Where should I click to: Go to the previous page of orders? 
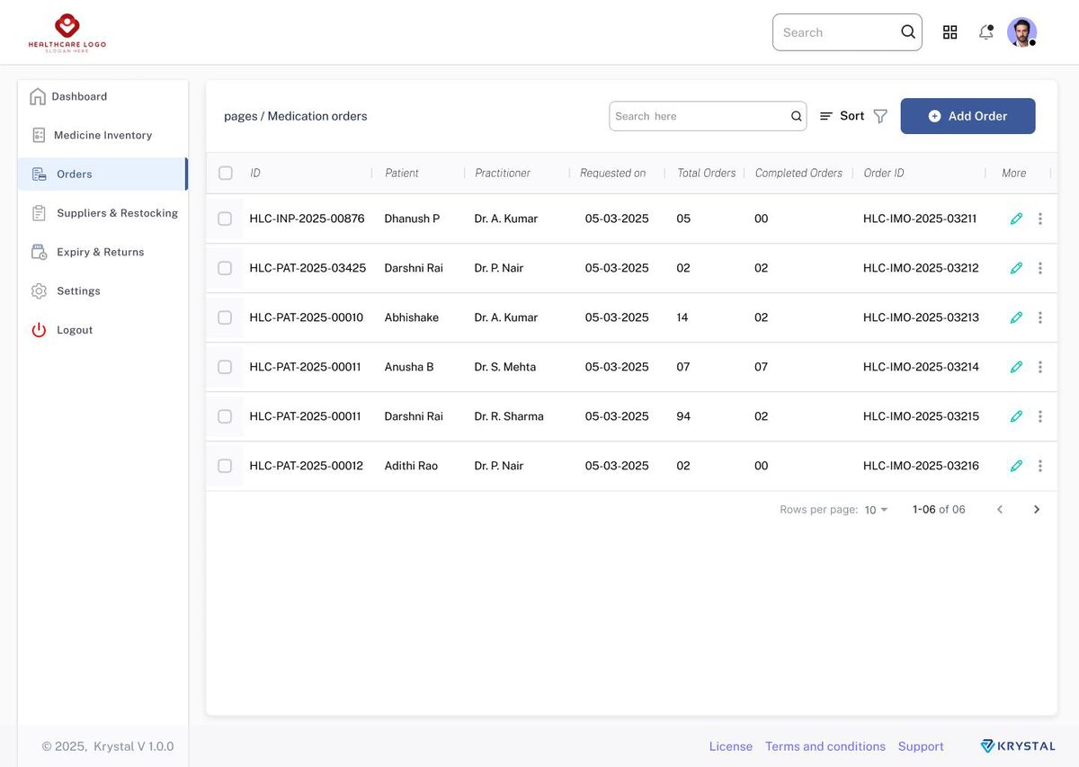(x=1000, y=510)
